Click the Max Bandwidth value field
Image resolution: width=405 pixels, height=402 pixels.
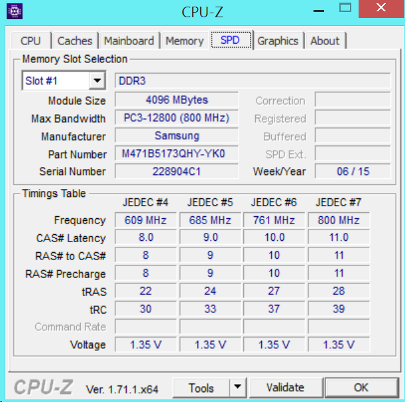(176, 118)
